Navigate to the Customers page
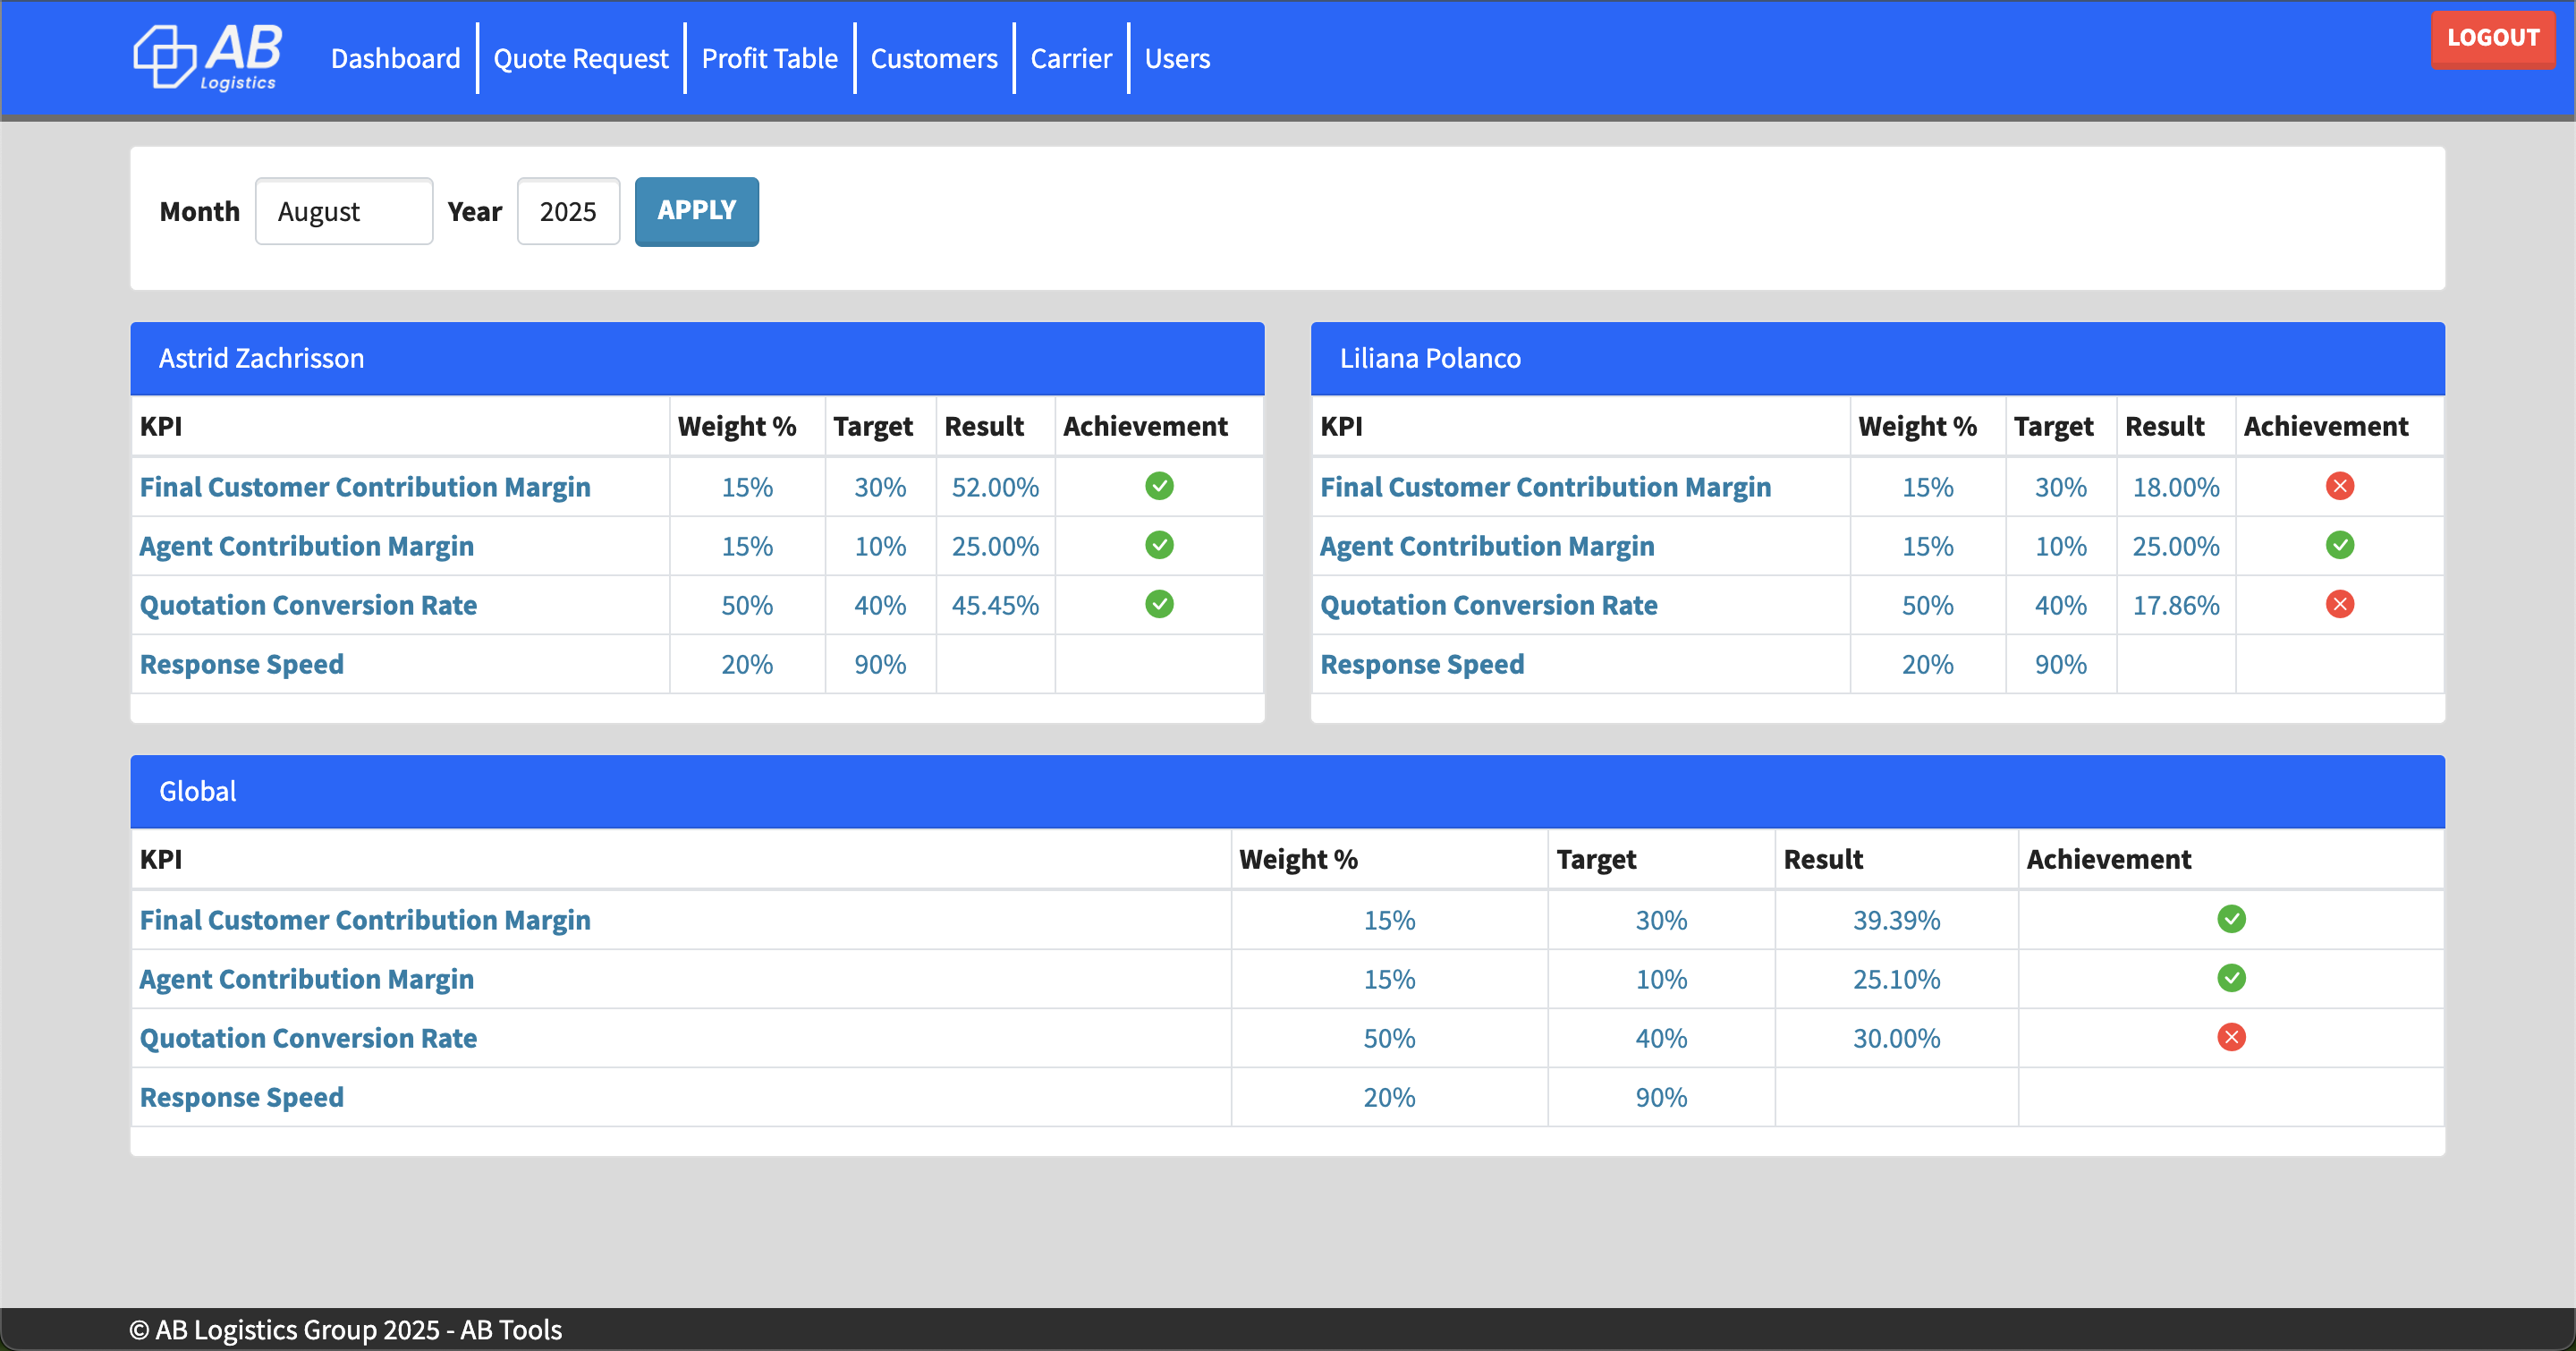 click(x=933, y=59)
